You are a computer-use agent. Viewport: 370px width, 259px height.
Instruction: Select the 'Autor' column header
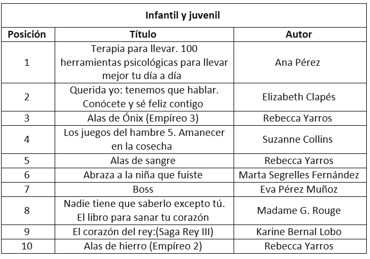298,34
